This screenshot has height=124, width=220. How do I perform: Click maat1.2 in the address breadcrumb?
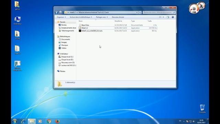pos(73,12)
